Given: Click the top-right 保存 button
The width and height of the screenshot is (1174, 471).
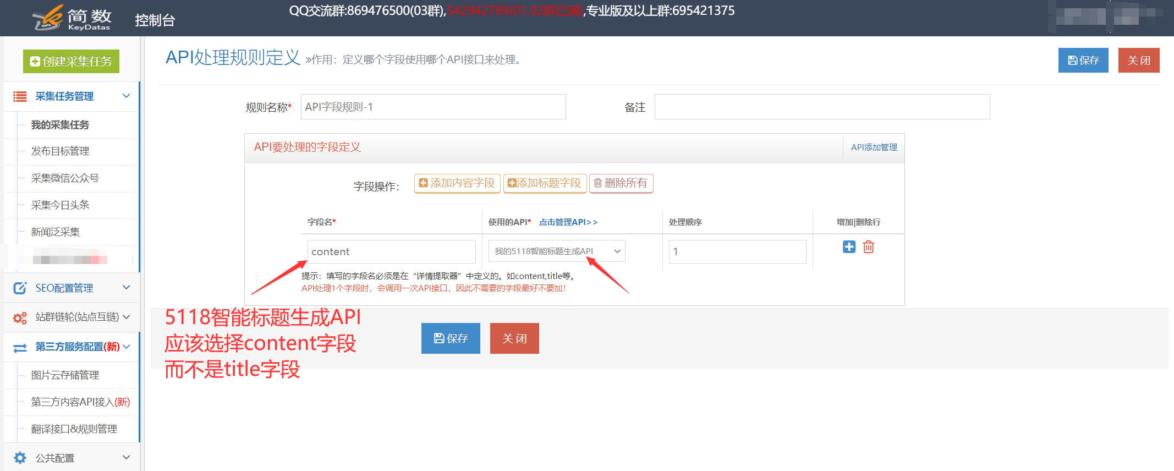Looking at the screenshot, I should (x=1083, y=60).
